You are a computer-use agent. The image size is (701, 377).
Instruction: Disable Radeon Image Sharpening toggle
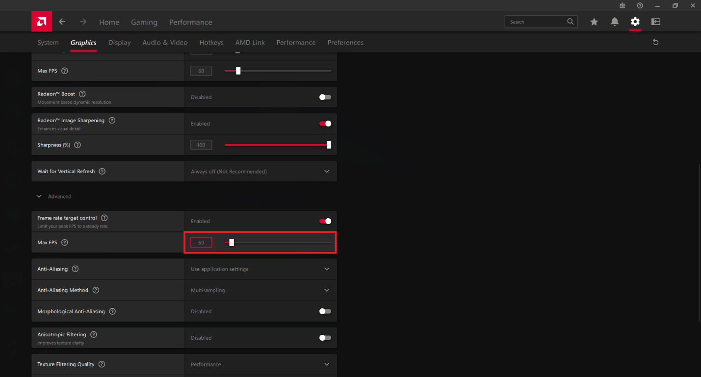click(325, 124)
